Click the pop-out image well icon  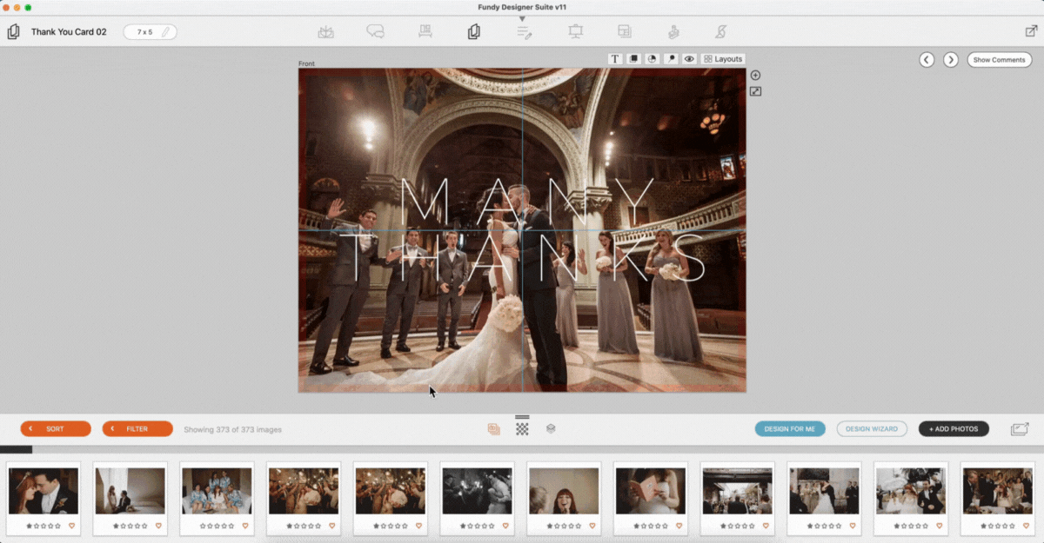point(1020,429)
